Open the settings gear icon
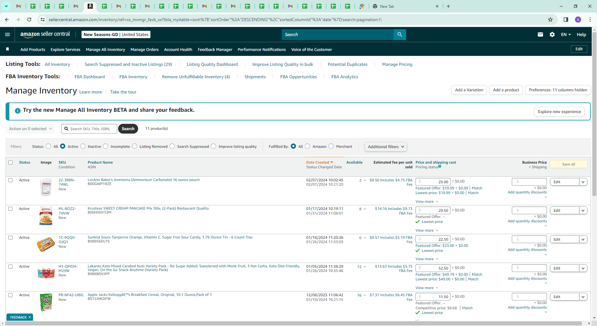Image resolution: width=597 pixels, height=326 pixels. point(552,34)
